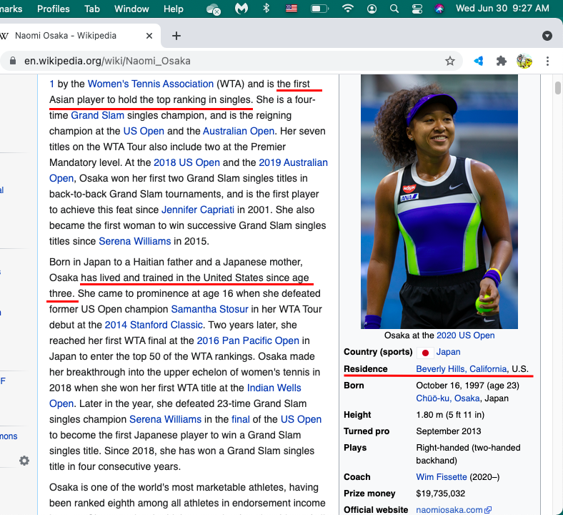This screenshot has height=515, width=563.
Task: Open the new tab plus button
Action: [x=176, y=36]
